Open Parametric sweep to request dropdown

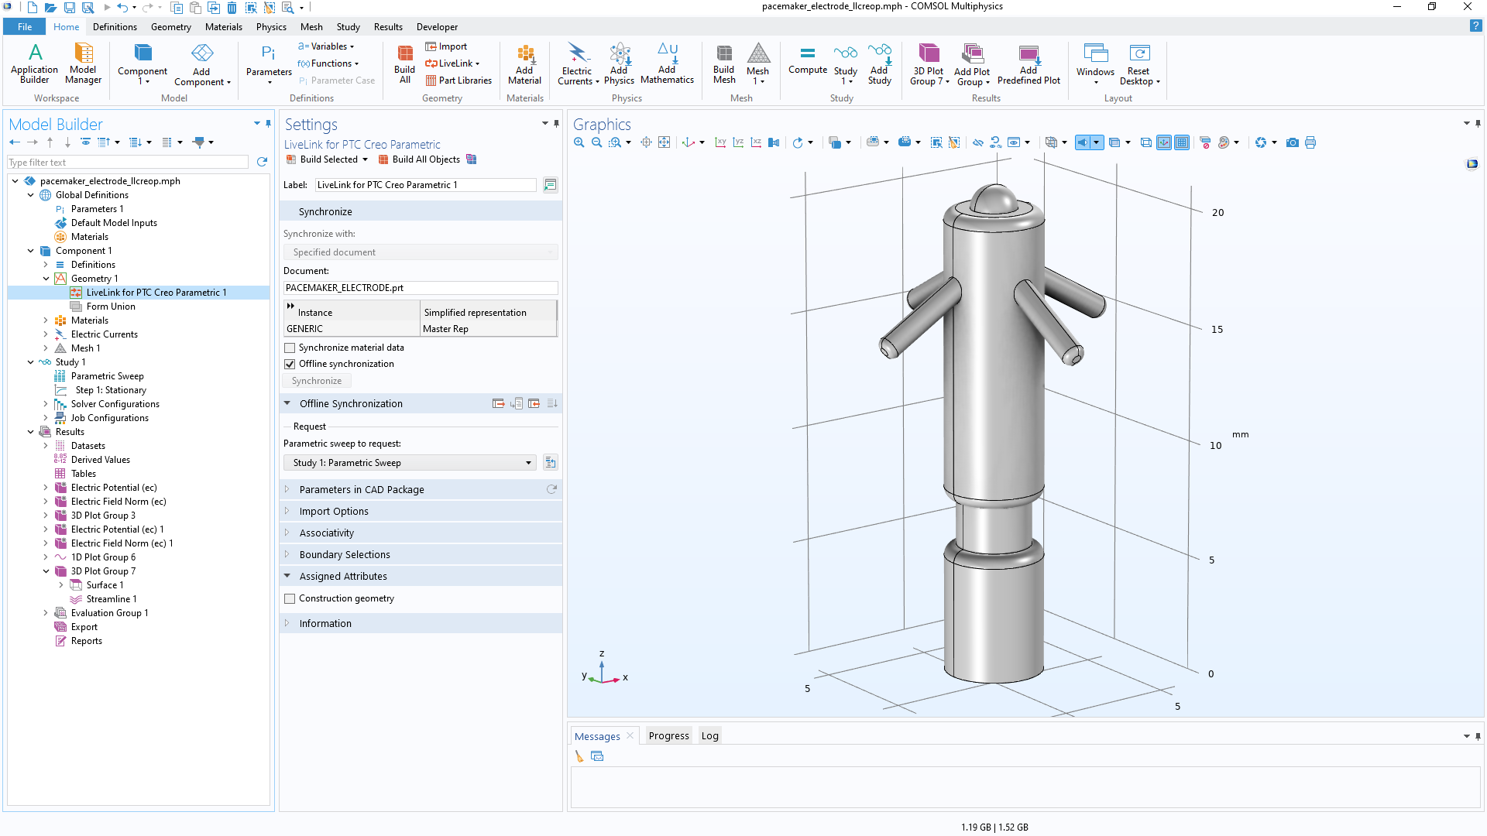pos(412,463)
